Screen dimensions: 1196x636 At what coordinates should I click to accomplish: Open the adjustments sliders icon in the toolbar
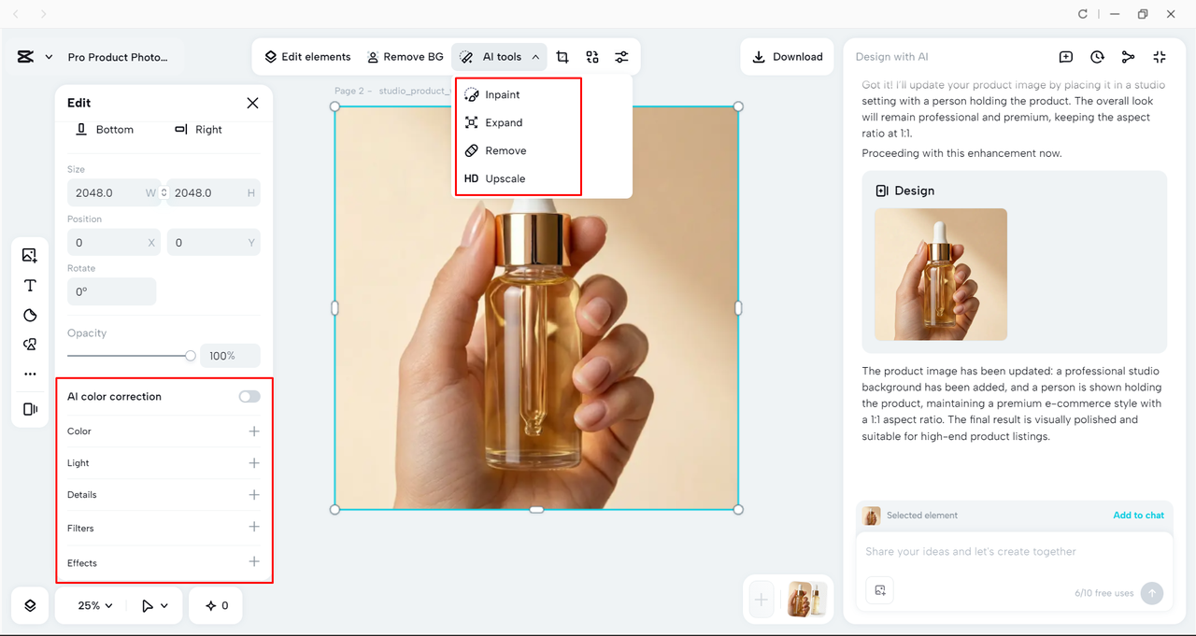621,56
